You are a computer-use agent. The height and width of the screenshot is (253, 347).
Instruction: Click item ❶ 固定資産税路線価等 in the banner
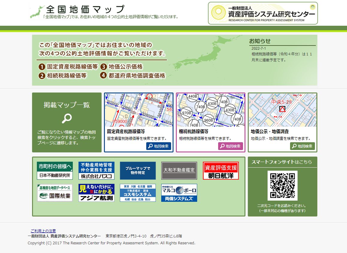coord(68,66)
